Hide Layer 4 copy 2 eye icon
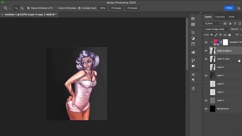The width and height of the screenshot is (242, 136). (206, 51)
